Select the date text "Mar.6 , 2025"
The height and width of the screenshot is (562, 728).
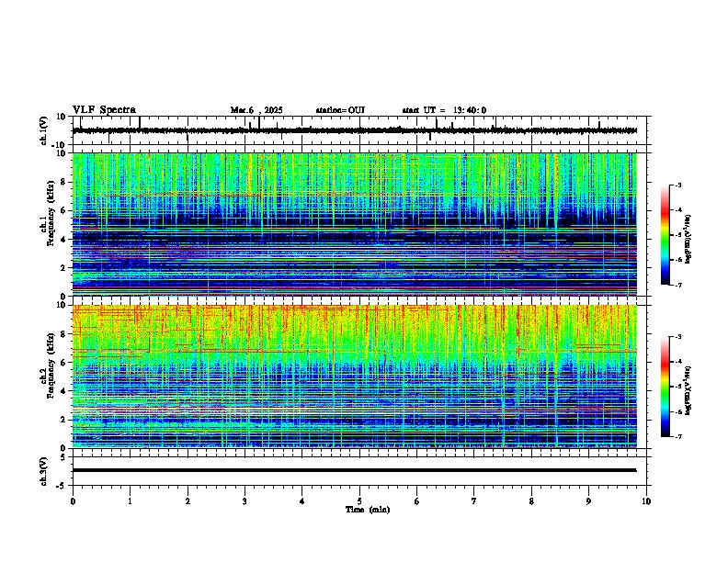[x=256, y=110]
